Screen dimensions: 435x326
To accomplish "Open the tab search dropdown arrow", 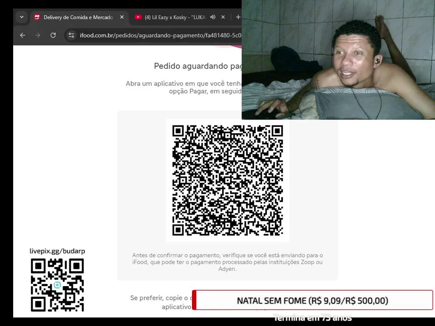I will 22,17.
